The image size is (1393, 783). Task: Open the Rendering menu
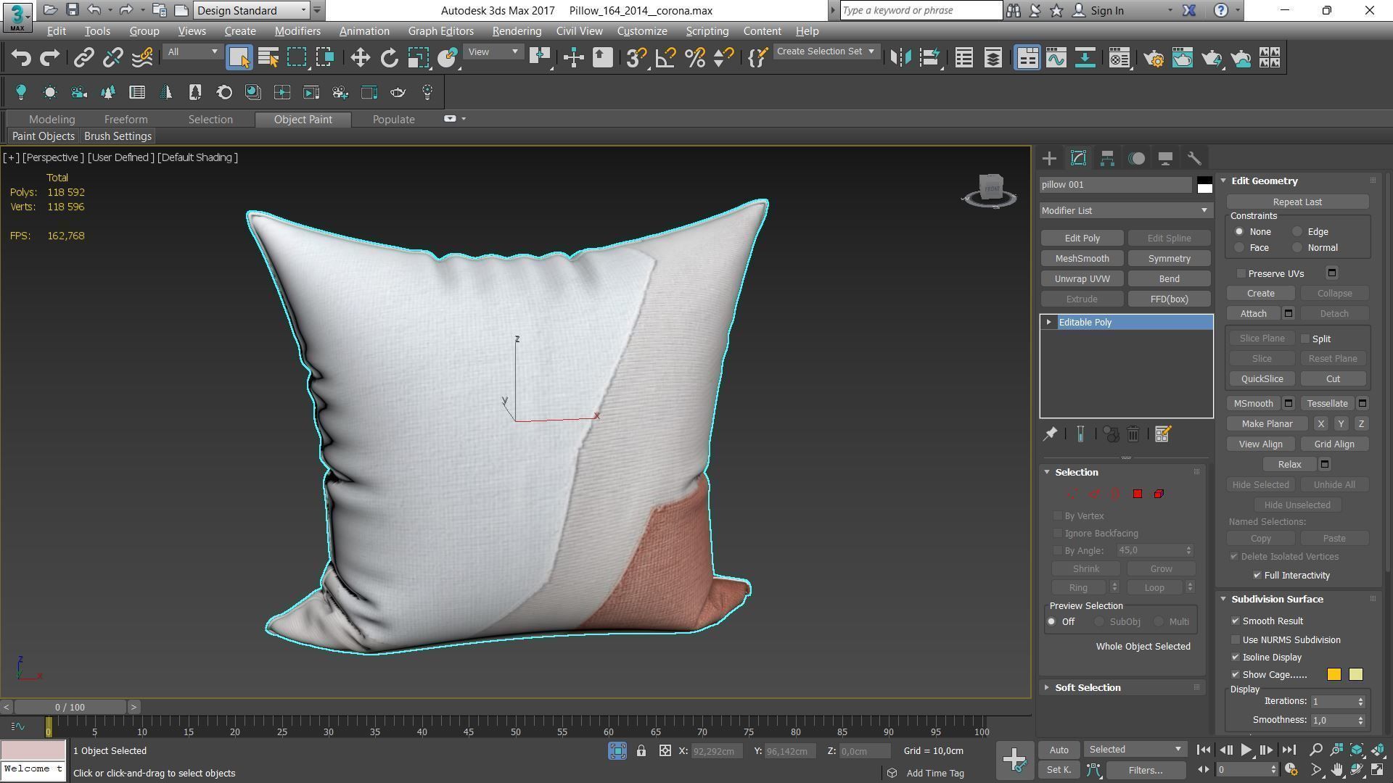517,31
